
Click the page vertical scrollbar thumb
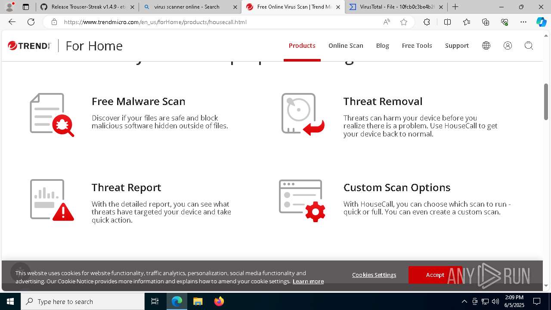546,102
